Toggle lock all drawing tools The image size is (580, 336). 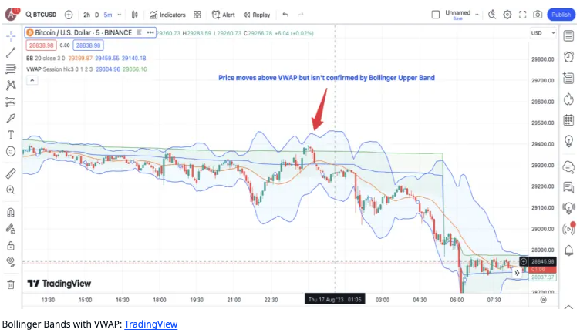click(11, 245)
